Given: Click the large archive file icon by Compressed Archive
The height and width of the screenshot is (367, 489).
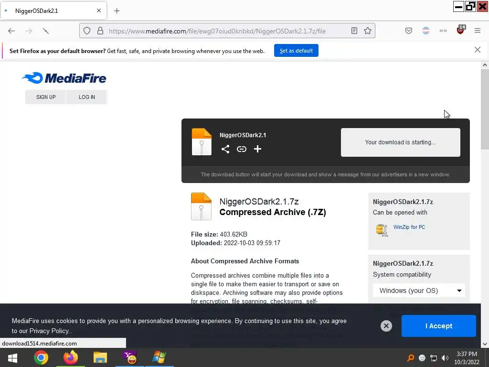Looking at the screenshot, I should (201, 206).
